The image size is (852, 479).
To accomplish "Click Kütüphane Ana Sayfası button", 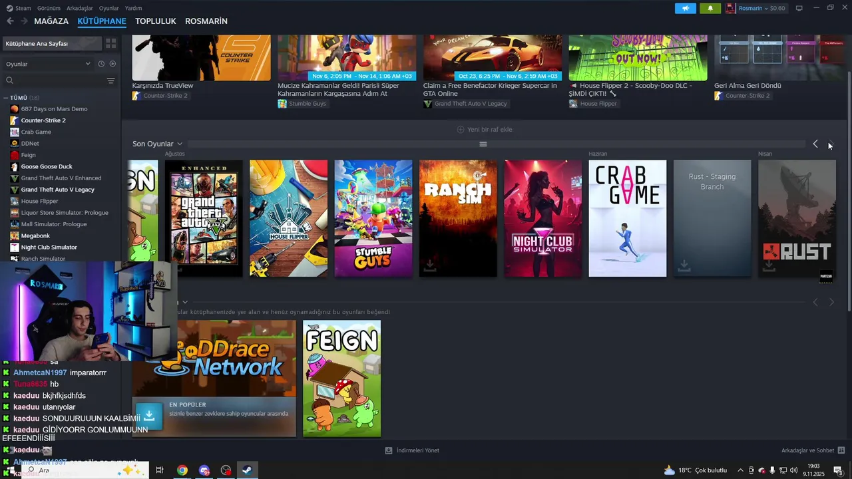I will point(53,43).
